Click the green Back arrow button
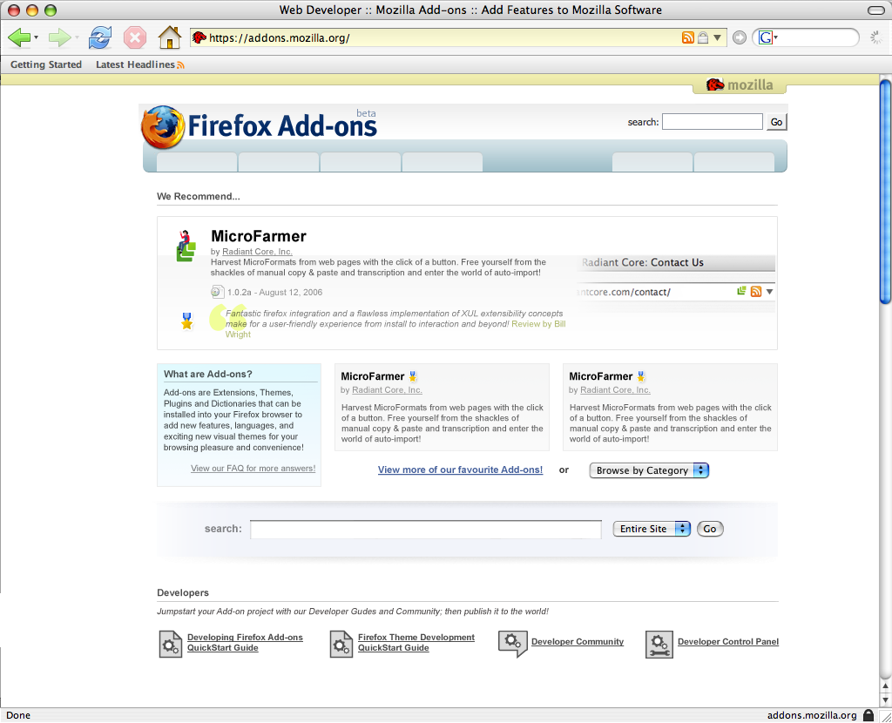 pos(19,38)
